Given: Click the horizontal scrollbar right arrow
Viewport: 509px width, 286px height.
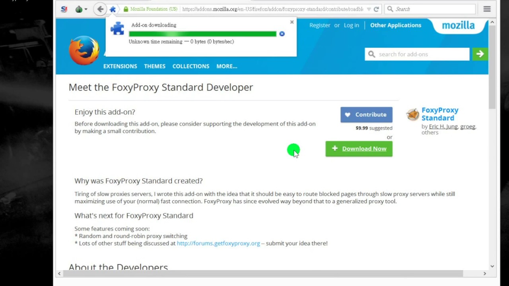Looking at the screenshot, I should click(485, 273).
